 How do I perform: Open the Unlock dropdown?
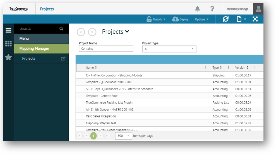(x=156, y=19)
